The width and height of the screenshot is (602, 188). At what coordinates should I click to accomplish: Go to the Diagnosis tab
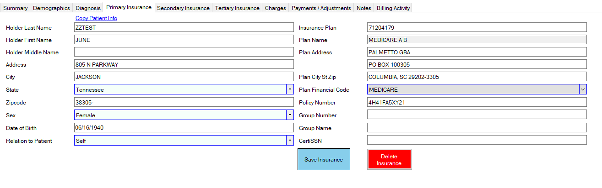point(88,8)
